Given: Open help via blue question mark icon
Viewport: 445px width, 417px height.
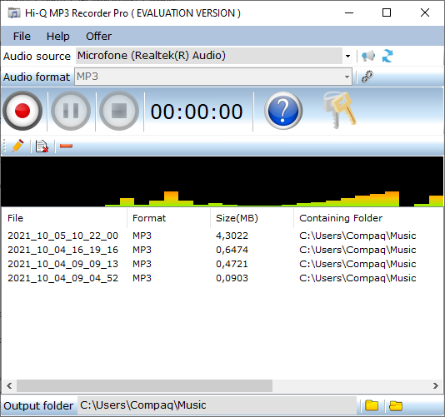Looking at the screenshot, I should click(283, 111).
